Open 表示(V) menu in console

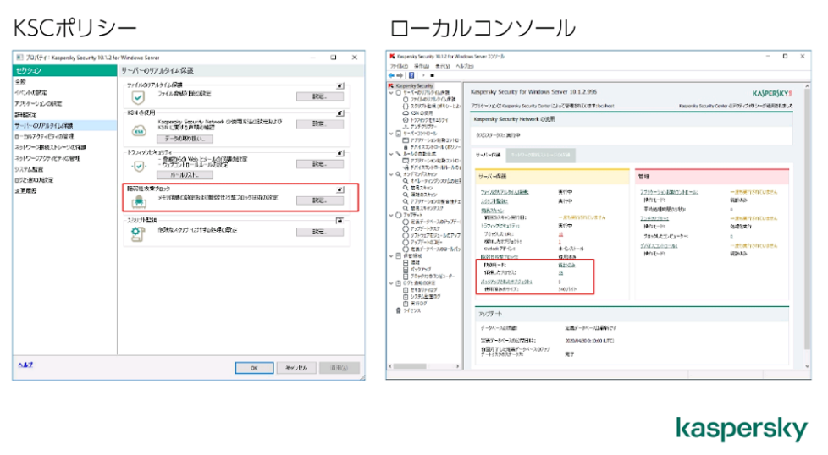point(443,67)
